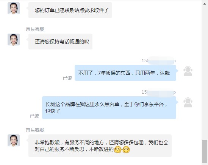The width and height of the screenshot is (208, 165).
Task: Click the blue bubble about 长城这个品牌 blacklist
Action: coord(109,108)
